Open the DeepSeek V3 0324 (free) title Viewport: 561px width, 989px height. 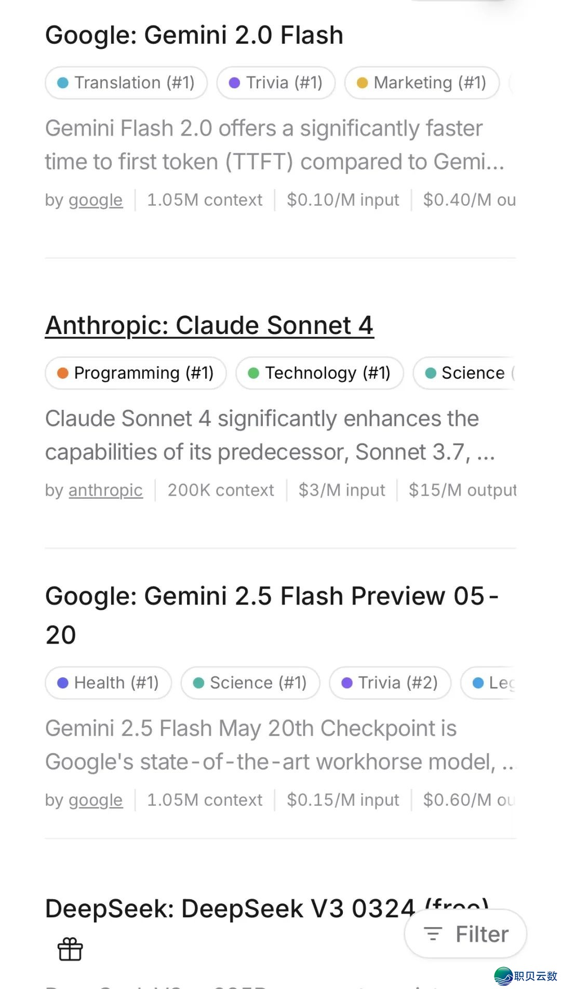[x=229, y=909]
